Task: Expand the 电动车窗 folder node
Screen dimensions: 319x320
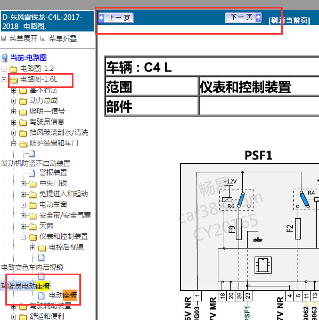Action: [23, 205]
